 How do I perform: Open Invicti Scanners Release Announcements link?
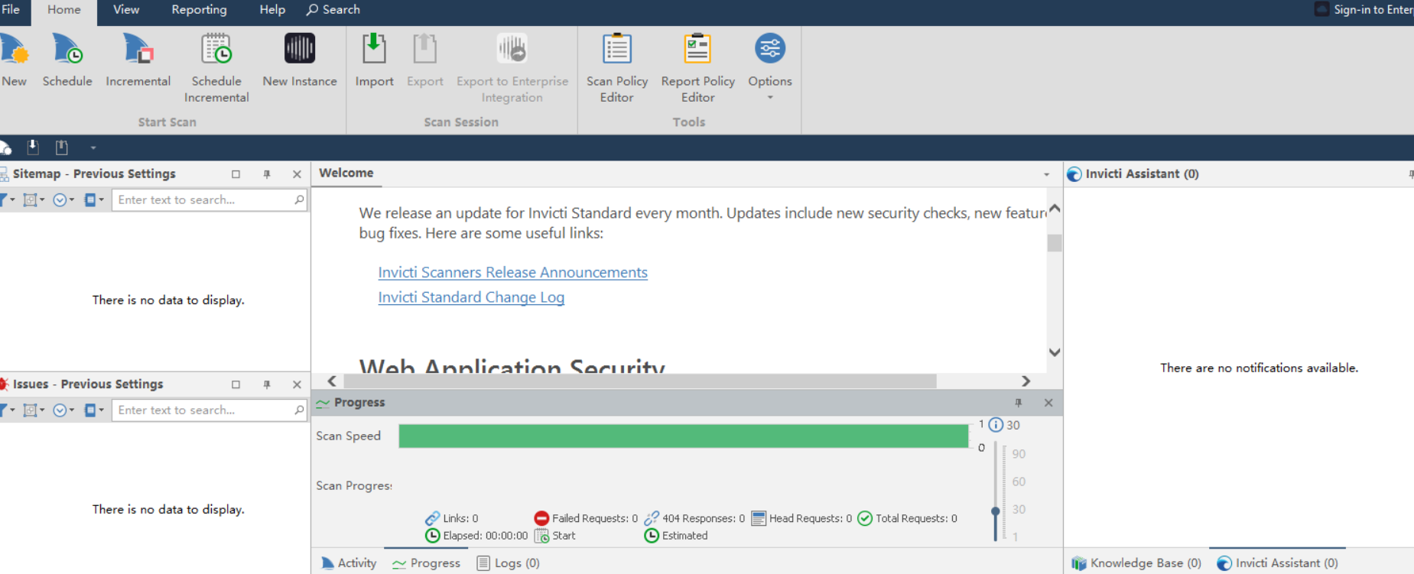tap(512, 272)
